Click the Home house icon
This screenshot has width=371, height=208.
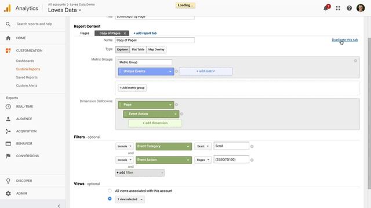(8, 38)
